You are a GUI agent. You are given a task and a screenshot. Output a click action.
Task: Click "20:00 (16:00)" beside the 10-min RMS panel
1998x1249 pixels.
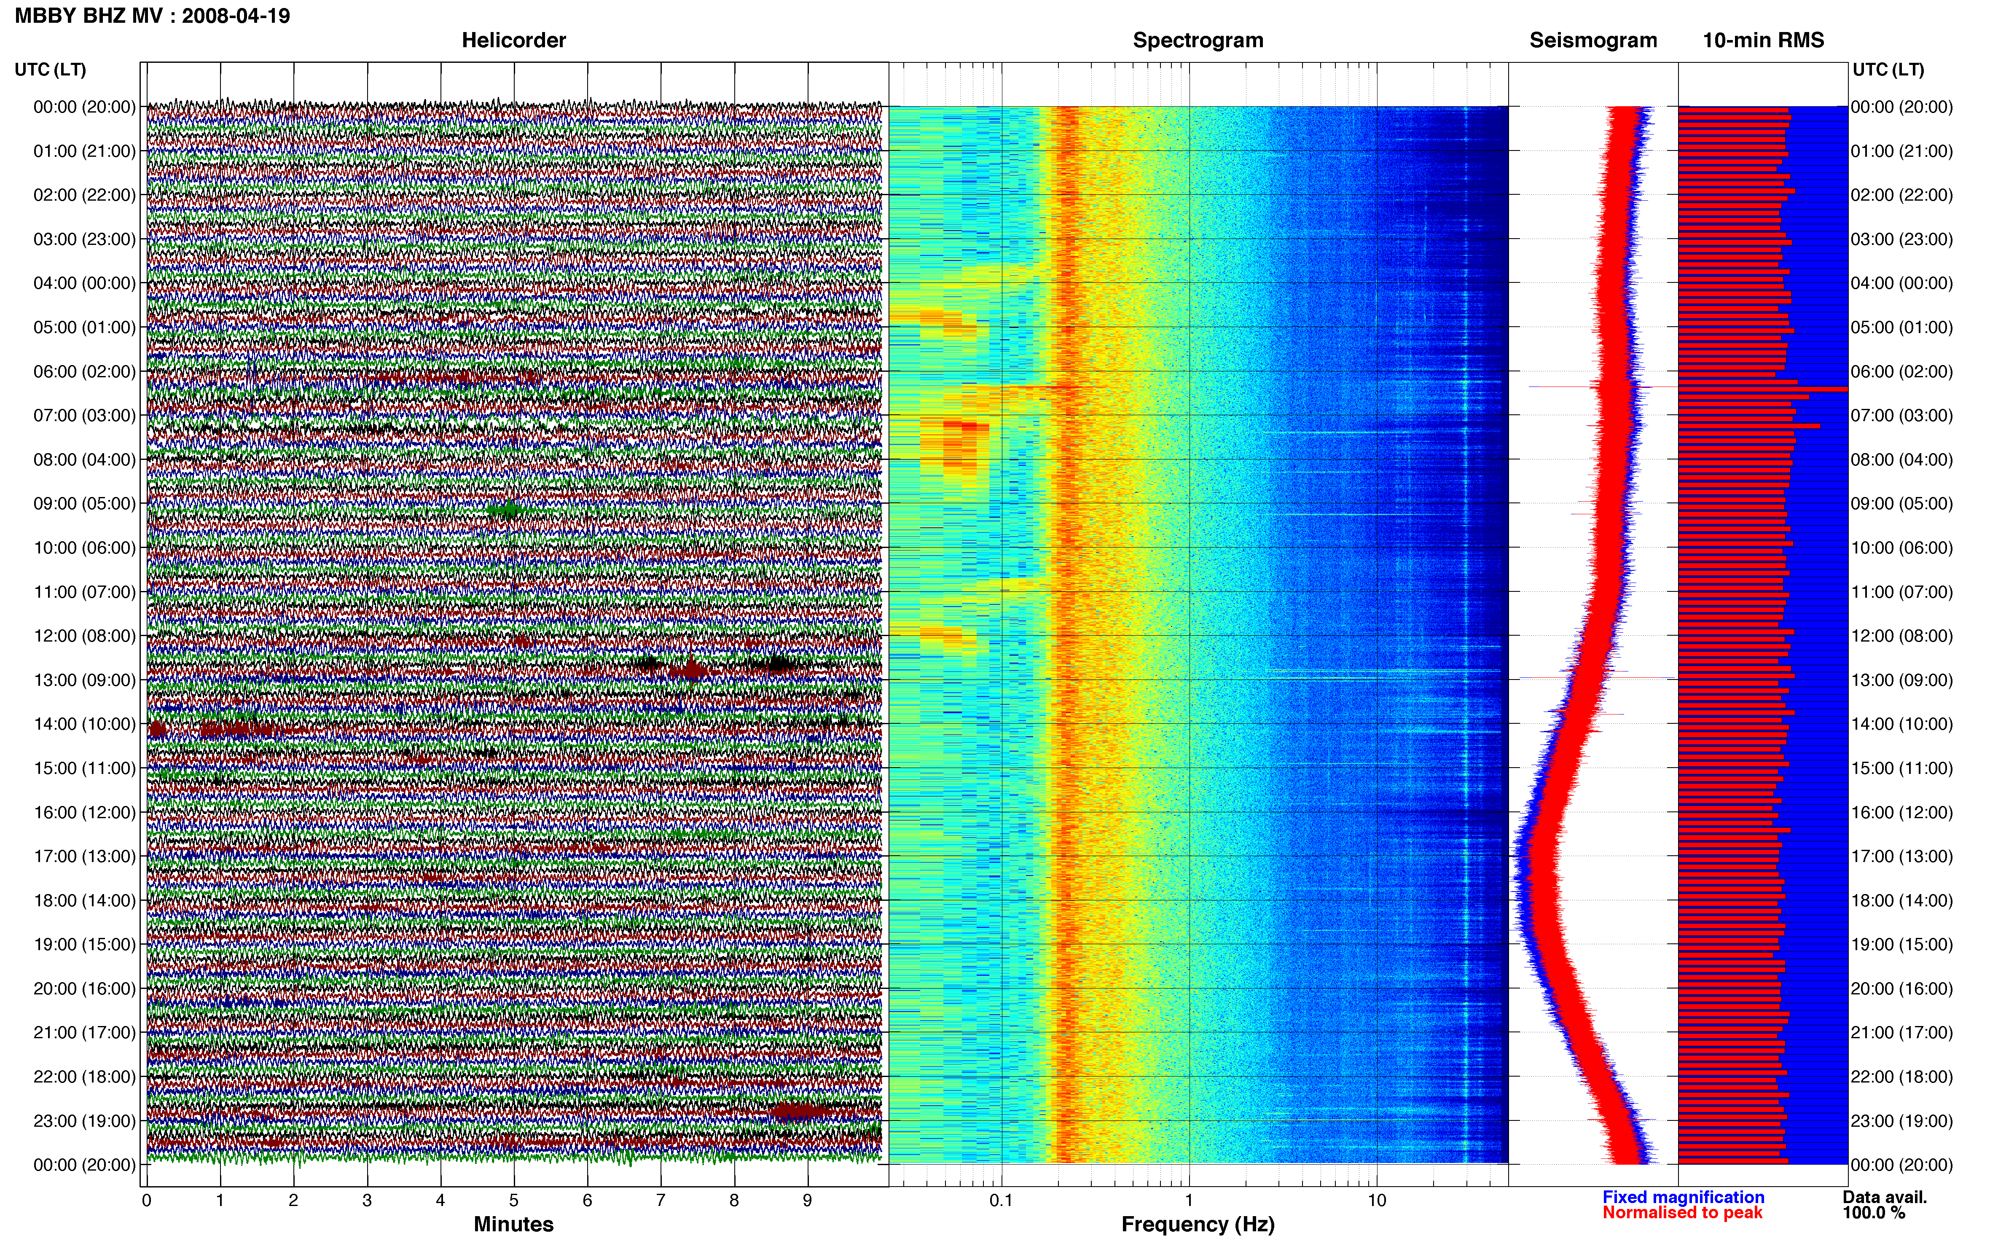pos(1901,989)
